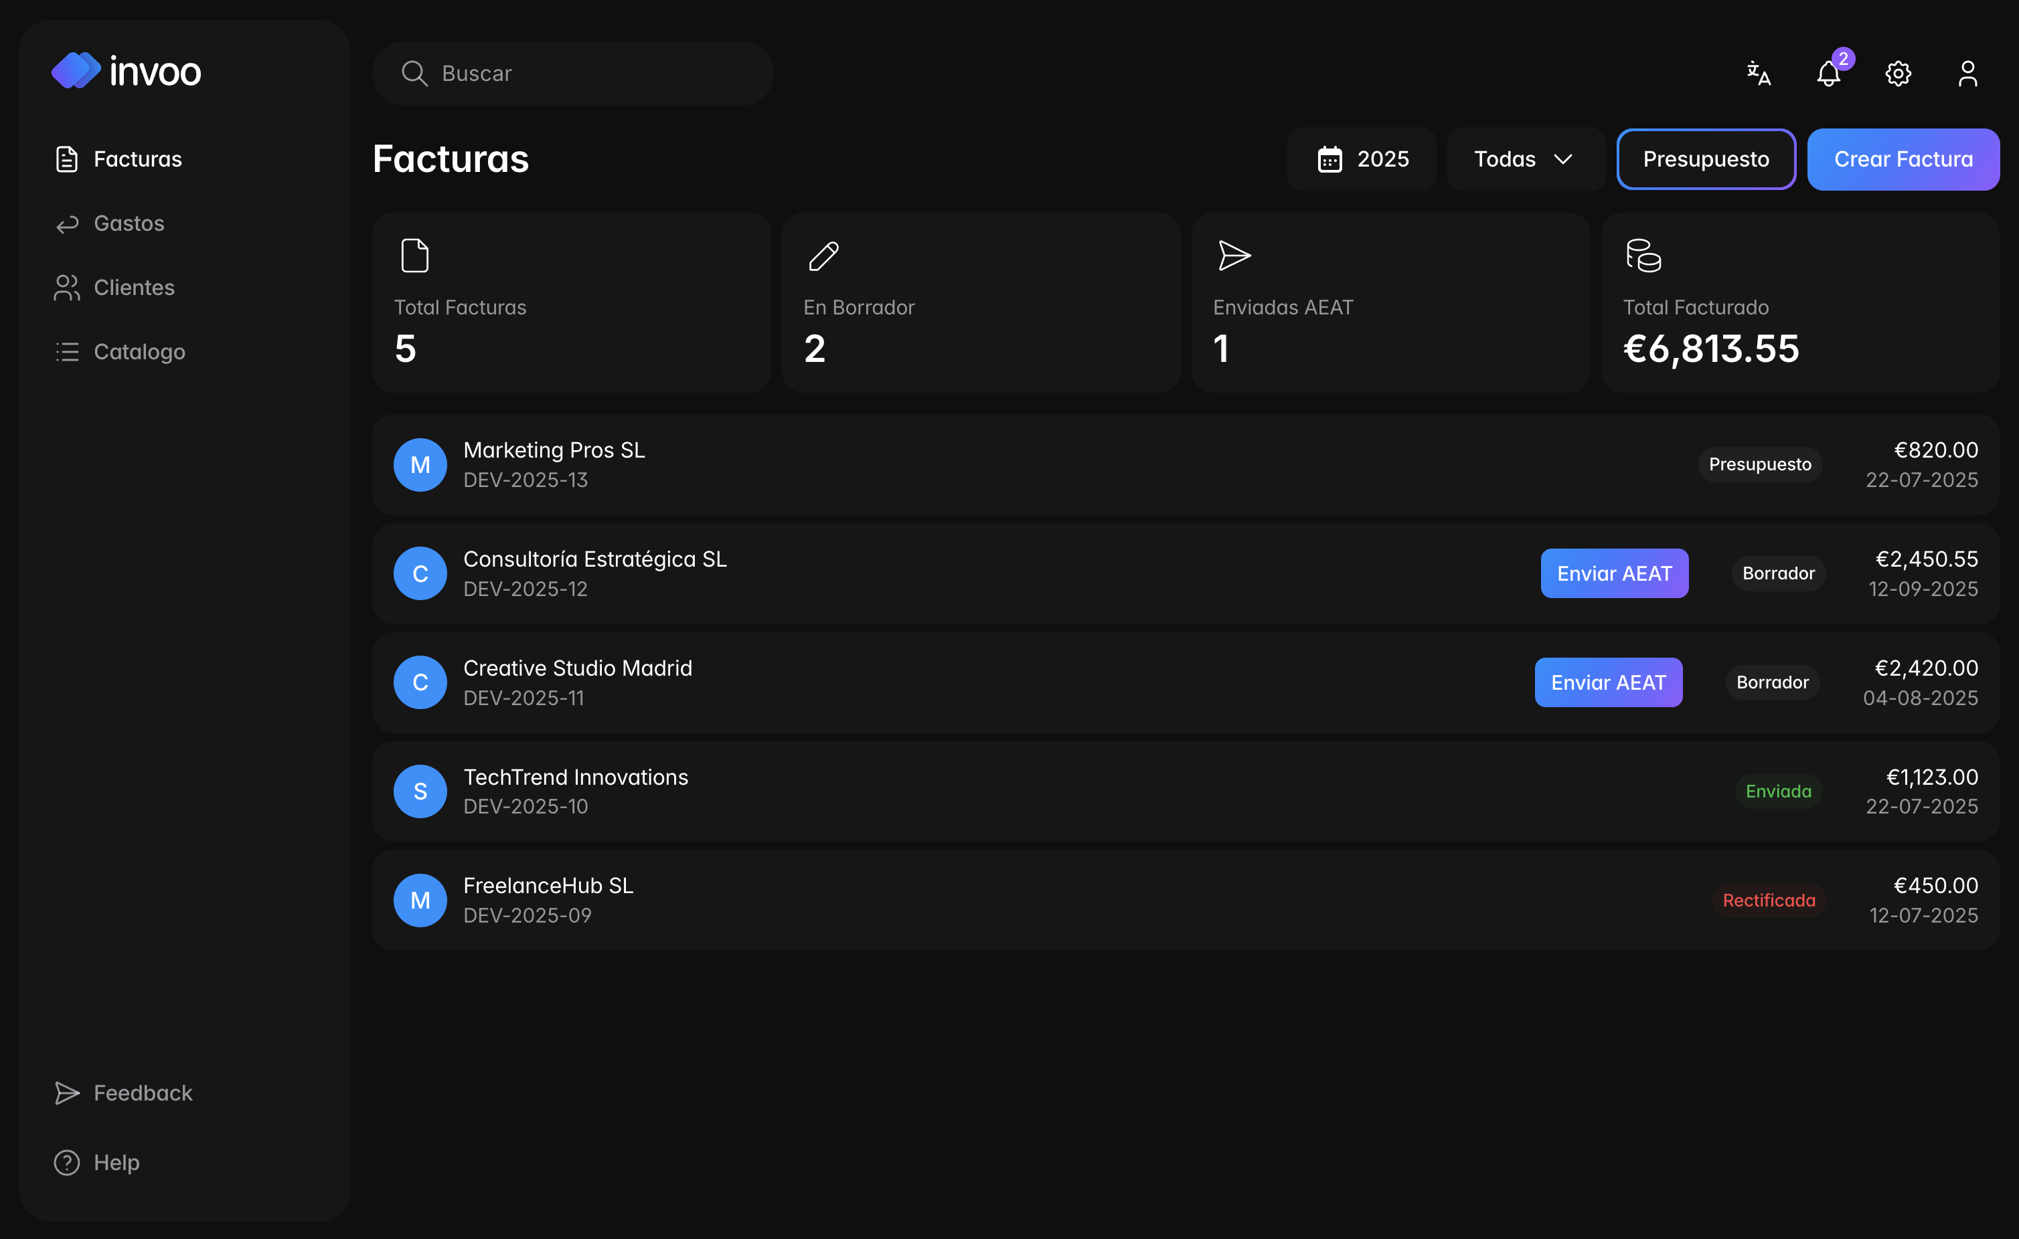
Task: Send Creative Studio Madrid invoice to AEAT
Action: 1607,682
